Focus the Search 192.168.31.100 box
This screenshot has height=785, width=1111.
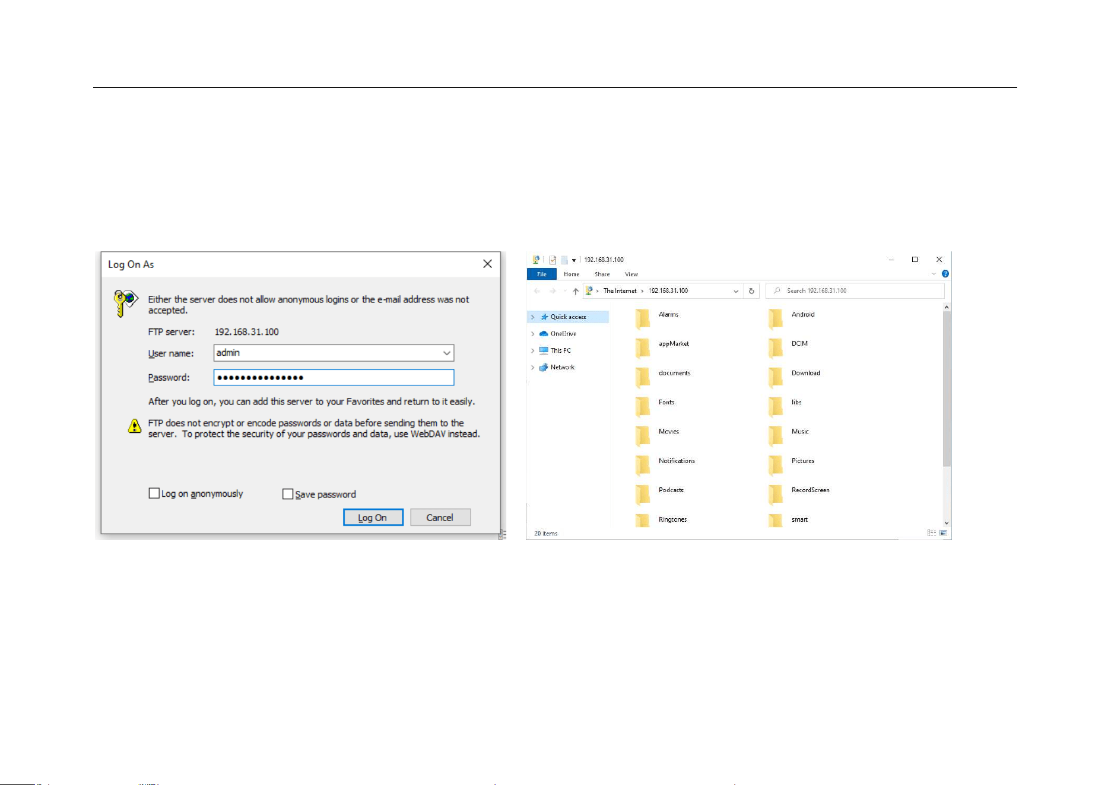[855, 291]
